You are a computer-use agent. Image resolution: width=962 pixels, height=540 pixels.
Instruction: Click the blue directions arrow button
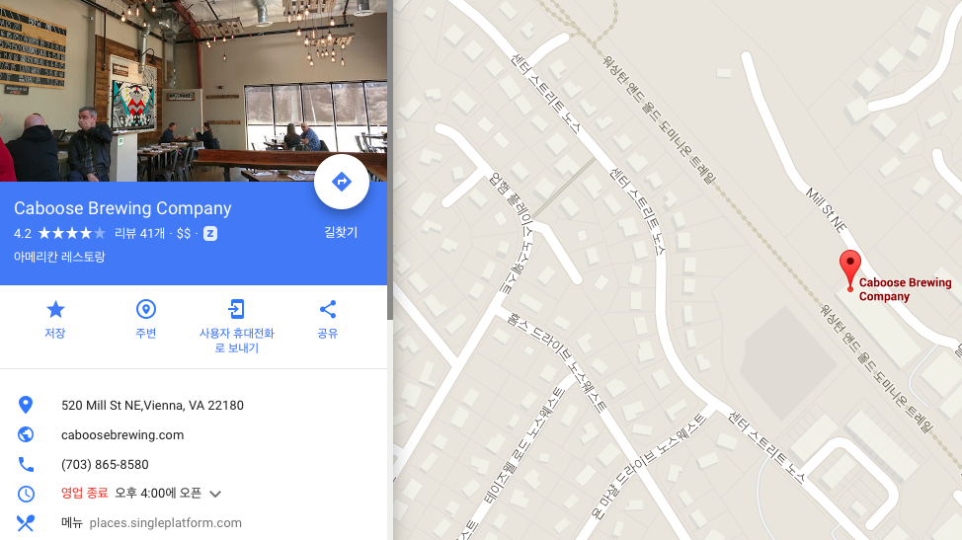(x=341, y=182)
